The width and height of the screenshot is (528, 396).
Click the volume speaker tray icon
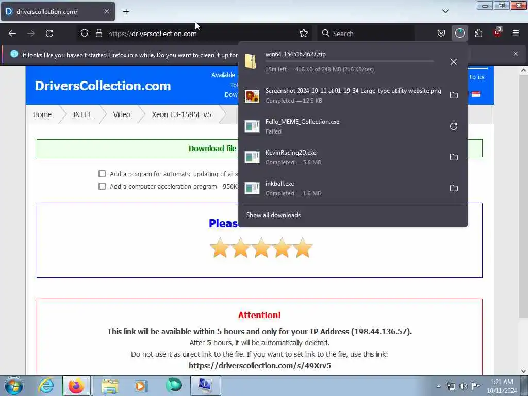click(x=463, y=386)
